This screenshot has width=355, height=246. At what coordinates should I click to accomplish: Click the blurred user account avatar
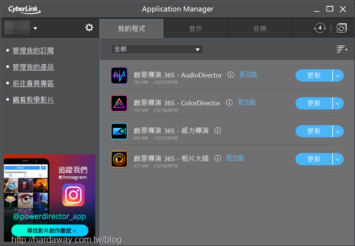(17, 27)
